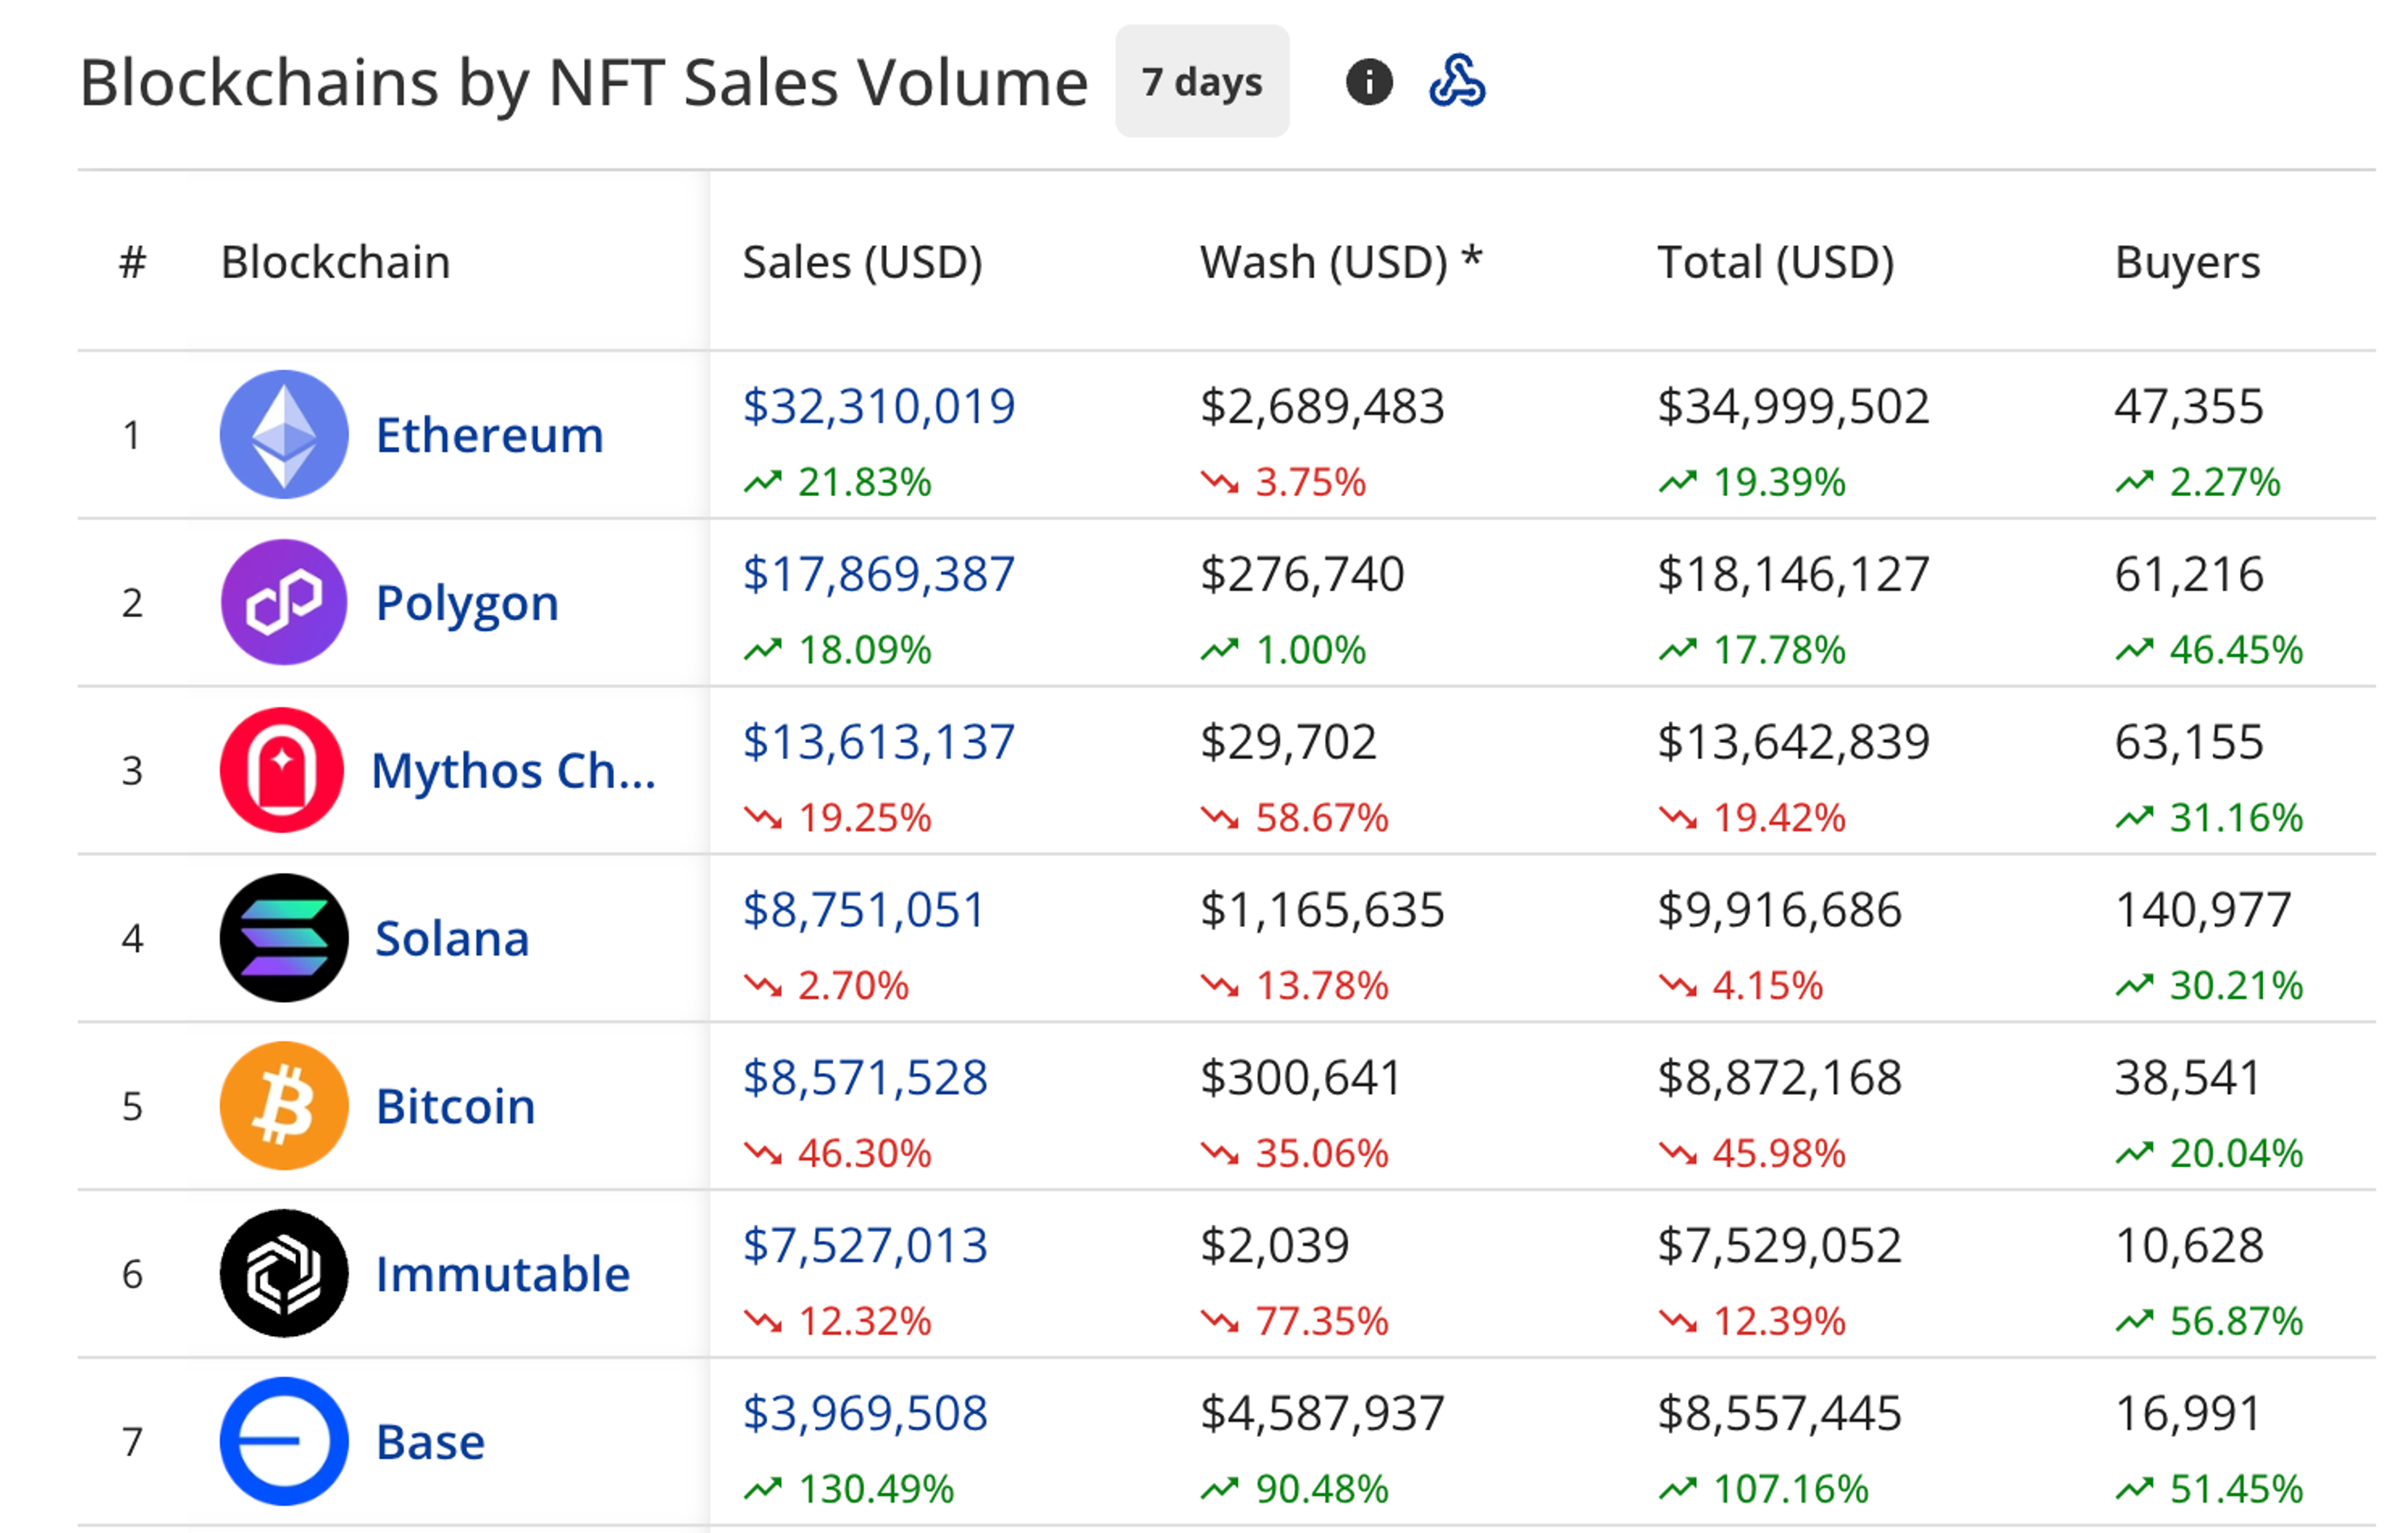Open Solana sales value $8,751,051
The image size is (2408, 1533).
click(x=864, y=910)
